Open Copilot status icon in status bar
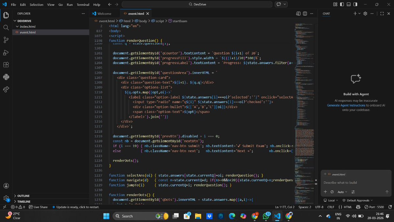 (x=358, y=207)
